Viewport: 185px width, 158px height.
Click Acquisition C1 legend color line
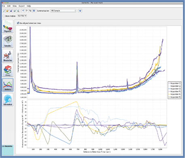[169, 83]
